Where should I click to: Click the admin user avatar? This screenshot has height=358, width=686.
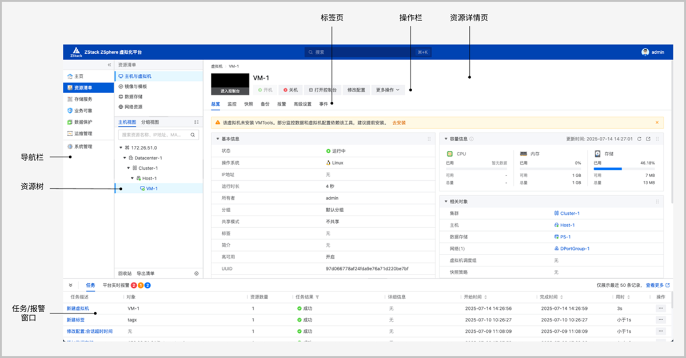[645, 52]
